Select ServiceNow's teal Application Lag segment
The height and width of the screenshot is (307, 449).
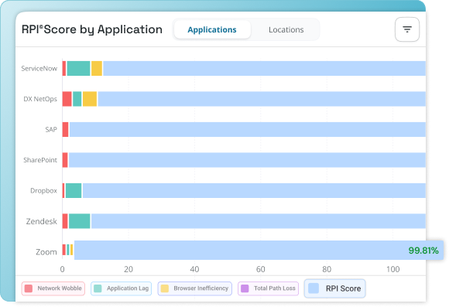pos(78,68)
